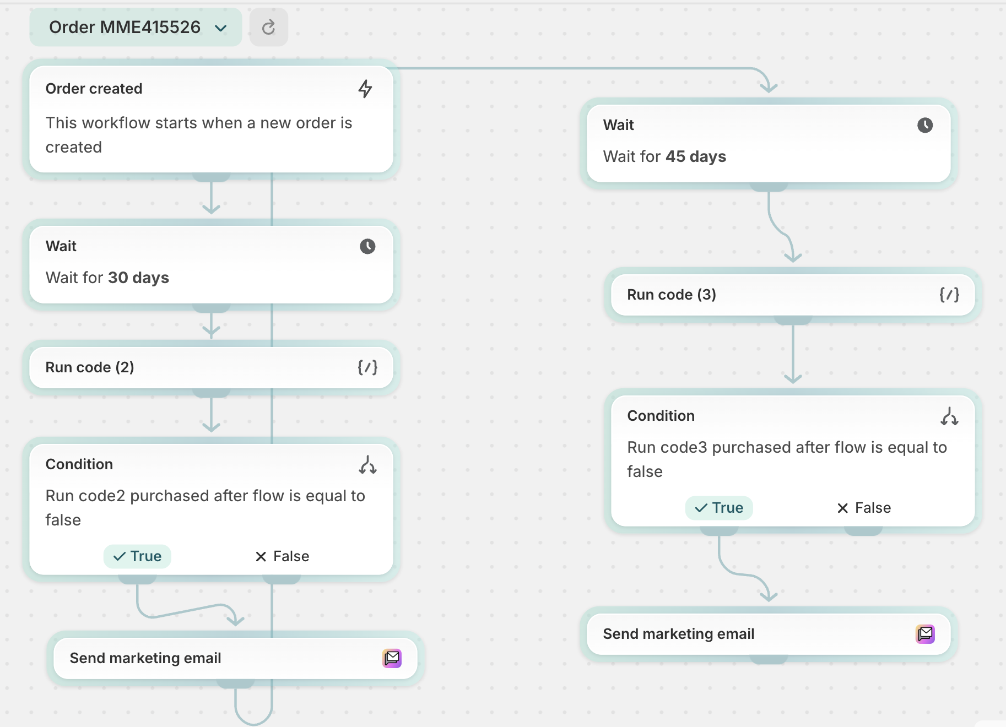This screenshot has width=1006, height=727.
Task: Open the code icon on Run code (2)
Action: click(368, 367)
